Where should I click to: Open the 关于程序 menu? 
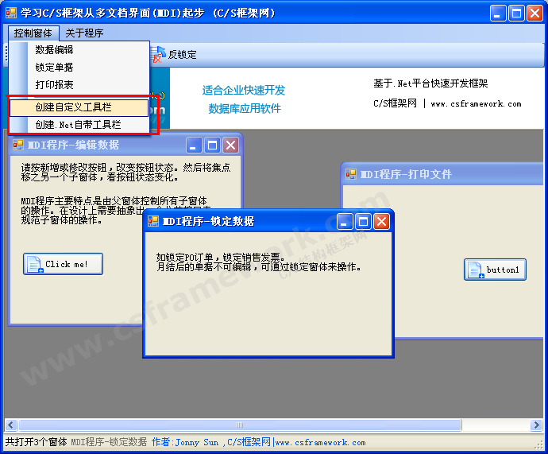click(84, 33)
